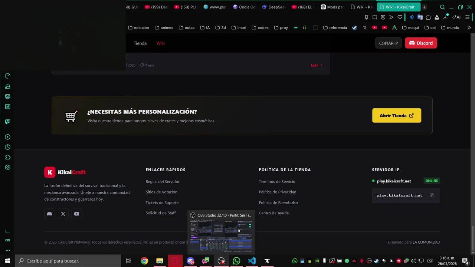Click the page vertical scrollbar thumb
475x267 pixels.
(x=473, y=237)
